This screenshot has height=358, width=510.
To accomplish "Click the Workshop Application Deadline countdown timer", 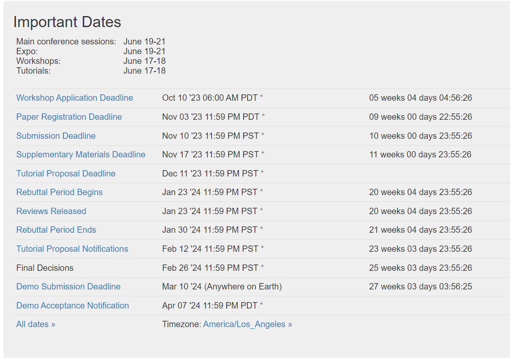I will (x=420, y=98).
